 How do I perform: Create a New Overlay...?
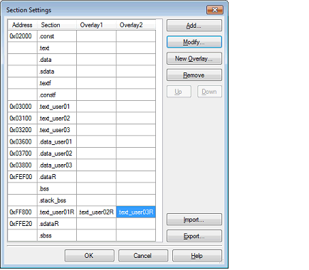coord(194,58)
